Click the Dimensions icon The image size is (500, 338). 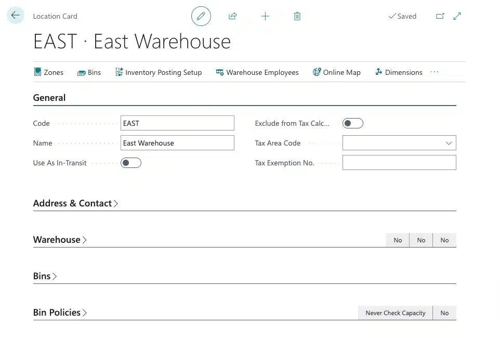point(378,72)
